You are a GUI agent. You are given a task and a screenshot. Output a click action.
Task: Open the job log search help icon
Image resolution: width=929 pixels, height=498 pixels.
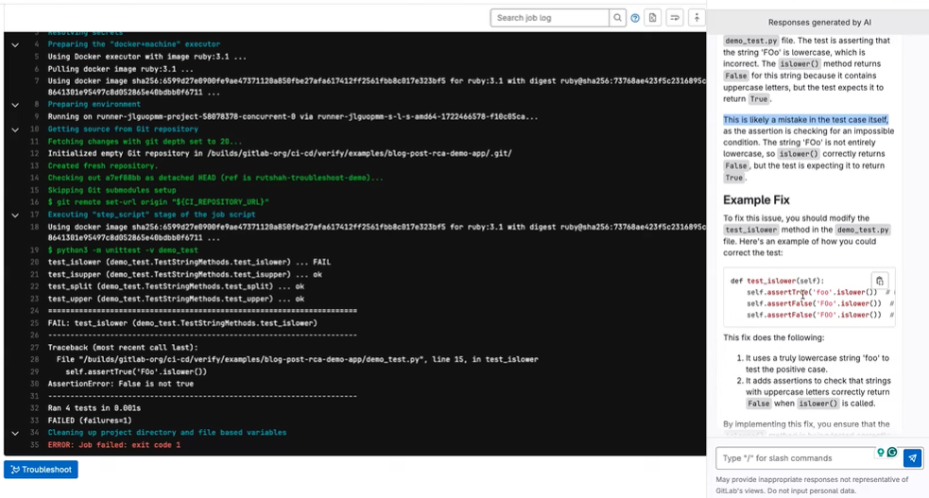point(635,18)
